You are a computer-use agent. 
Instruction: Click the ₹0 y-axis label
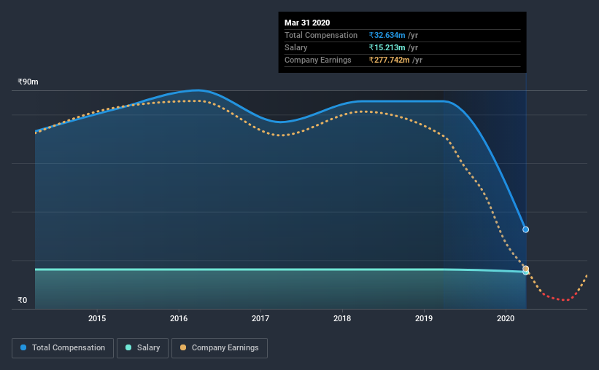click(x=23, y=301)
